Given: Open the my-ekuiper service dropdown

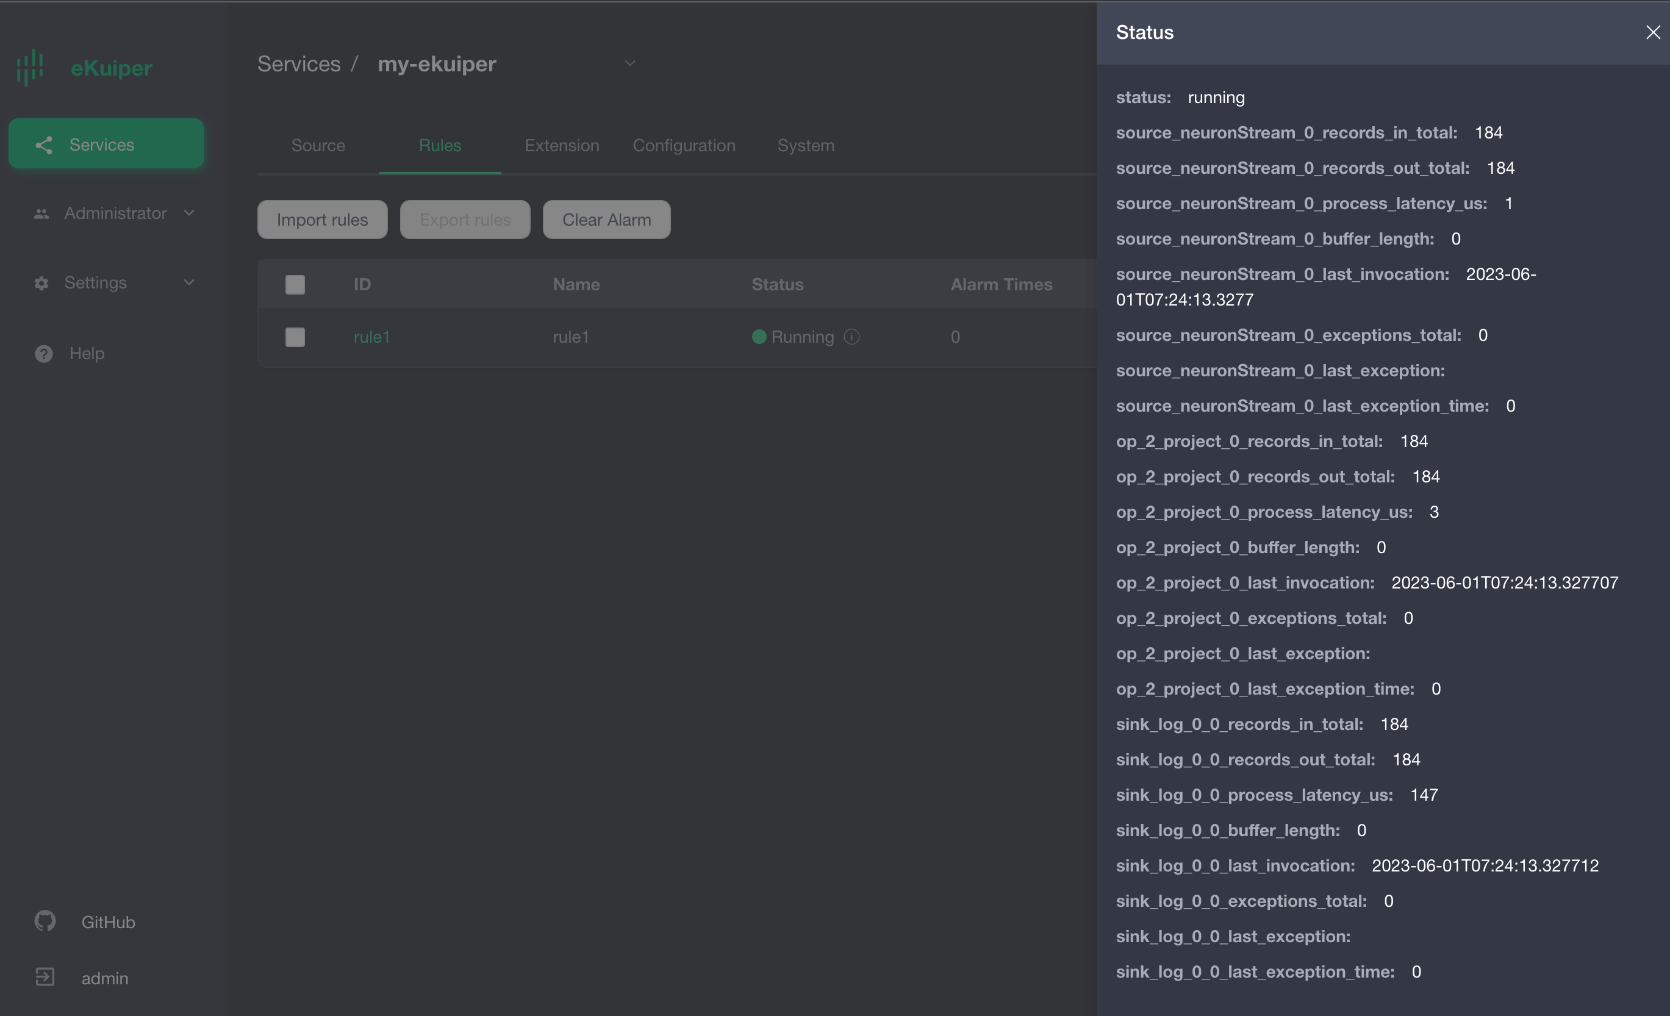Looking at the screenshot, I should tap(629, 63).
